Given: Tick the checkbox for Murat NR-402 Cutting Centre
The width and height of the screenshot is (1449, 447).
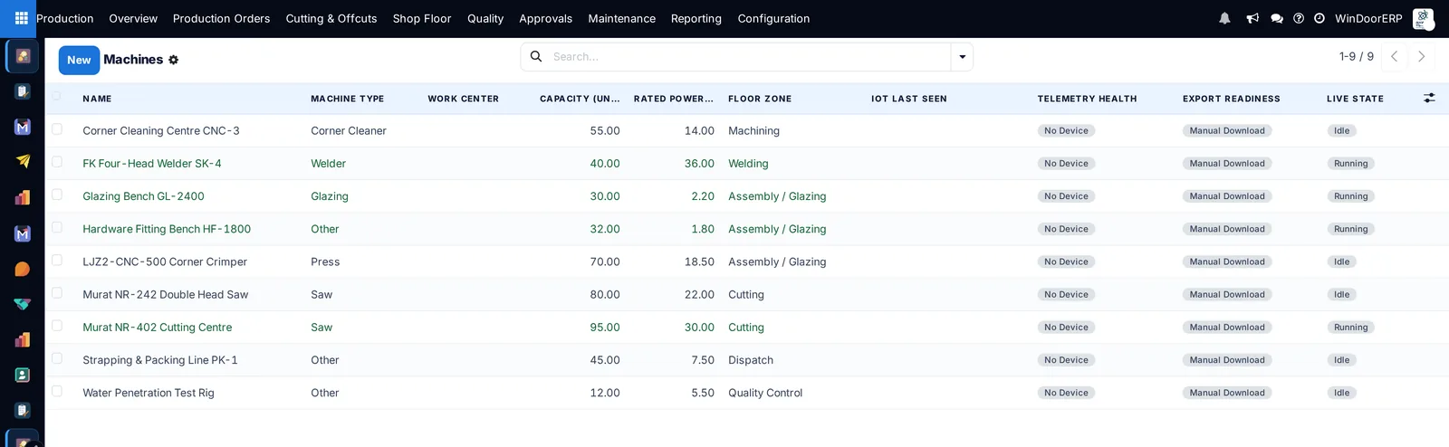Looking at the screenshot, I should point(57,326).
